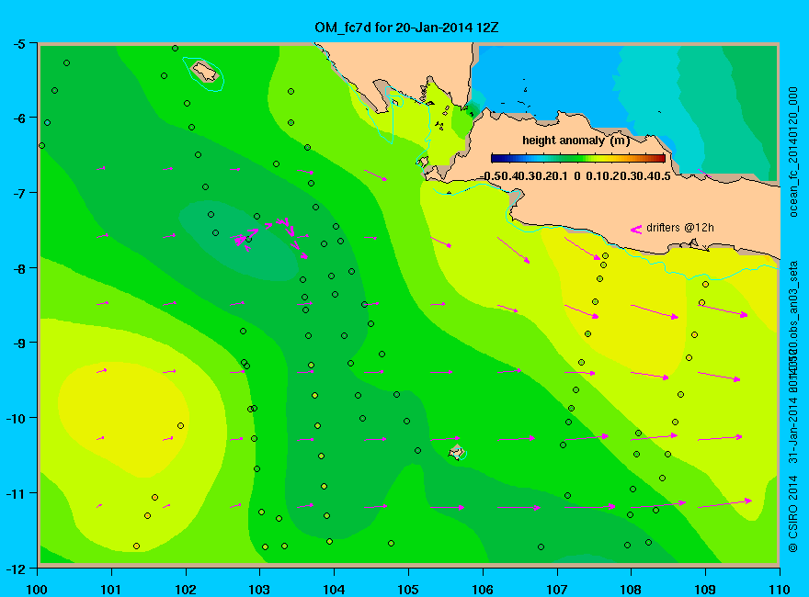Click the y-axis tick label -9
This screenshot has width=809, height=597.
18,343
